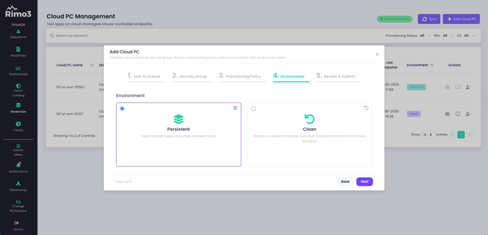Image resolution: width=488 pixels, height=235 pixels.
Task: Click 'Showing 1 to 2 of 2 entries'
Action: tap(74, 136)
